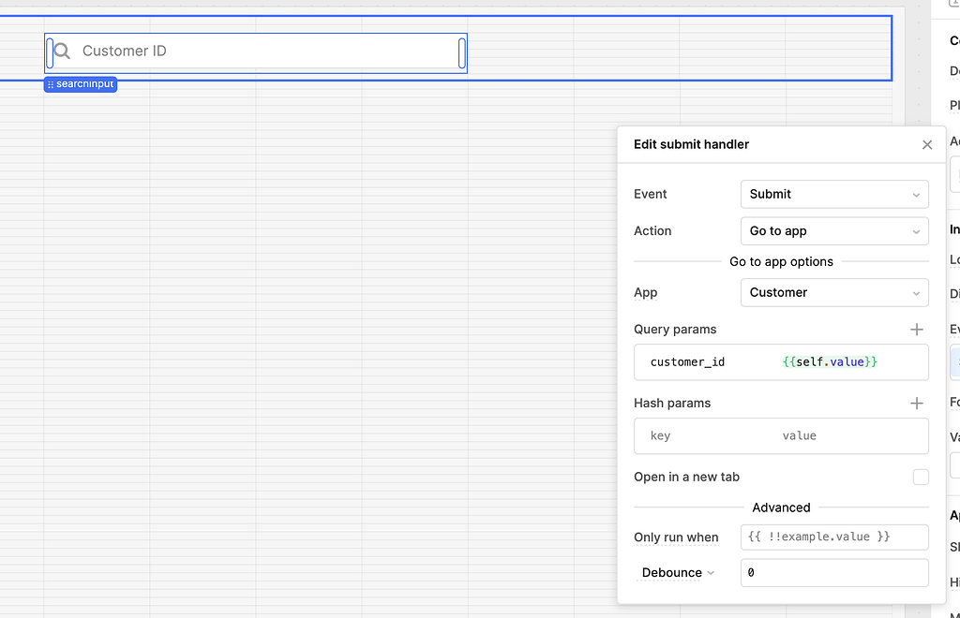Add a new hash param with plus icon
Screen dimensions: 960x618
916,404
